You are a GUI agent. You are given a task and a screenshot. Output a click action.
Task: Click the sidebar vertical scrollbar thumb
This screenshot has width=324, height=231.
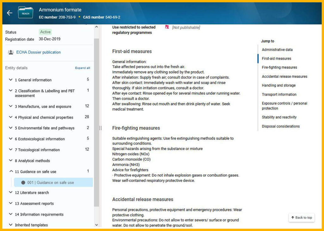96,122
